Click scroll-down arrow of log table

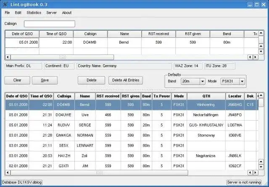(261, 167)
